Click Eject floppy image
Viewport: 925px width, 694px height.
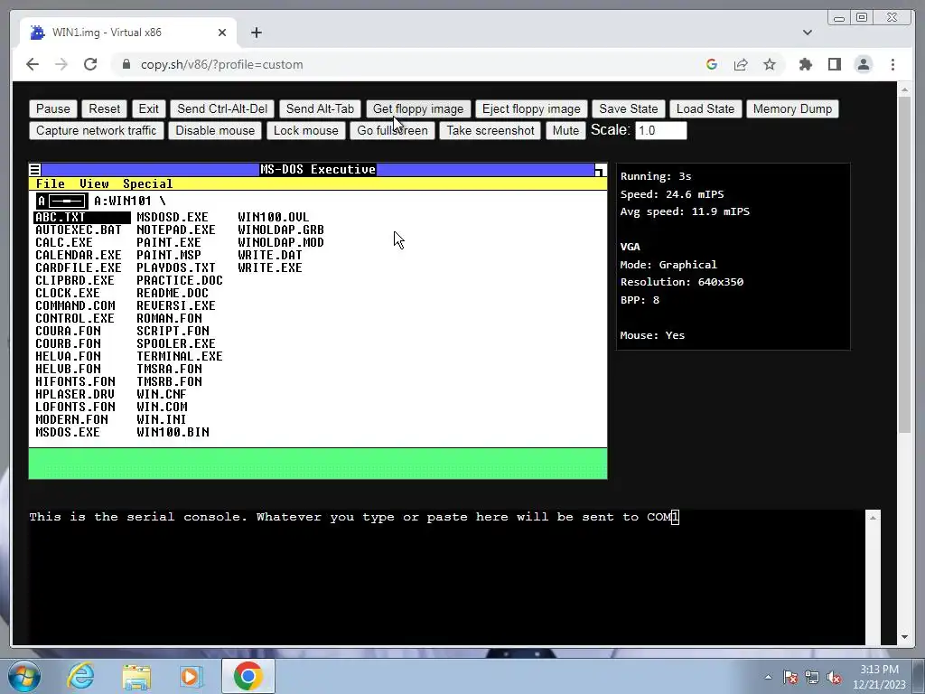531,108
